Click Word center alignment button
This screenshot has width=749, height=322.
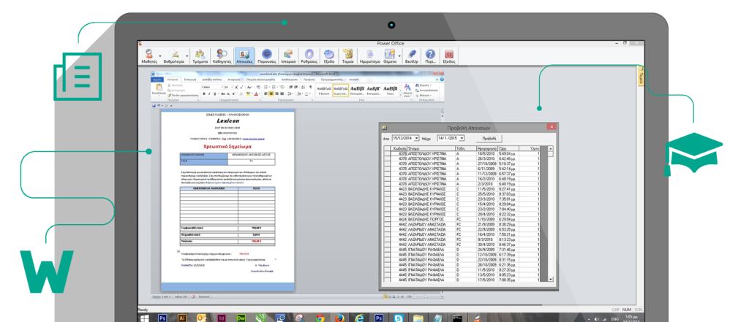click(271, 94)
